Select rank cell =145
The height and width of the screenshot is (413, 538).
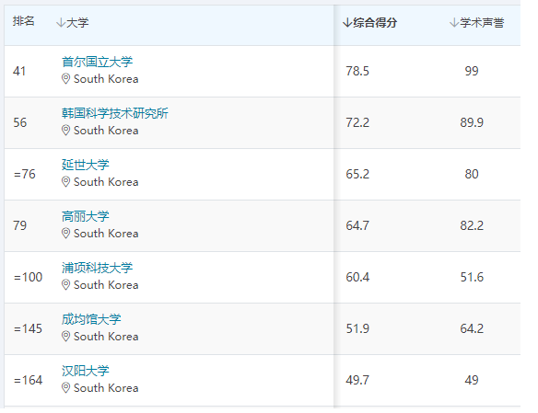[x=28, y=328]
